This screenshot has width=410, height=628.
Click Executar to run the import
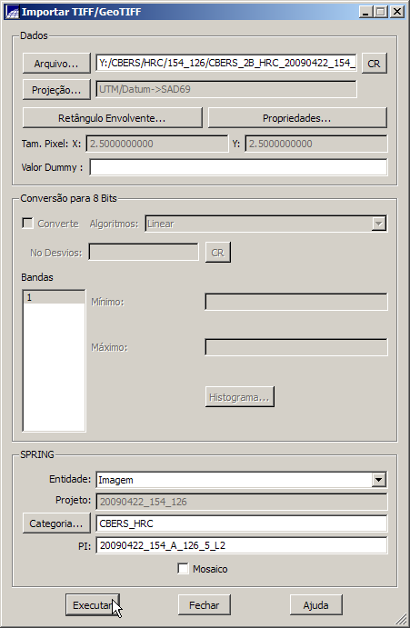pos(93,604)
